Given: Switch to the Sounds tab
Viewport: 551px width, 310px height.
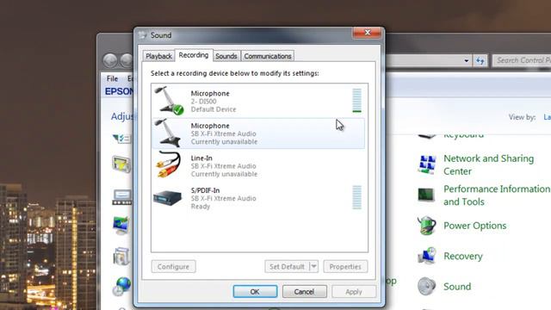Looking at the screenshot, I should 226,56.
